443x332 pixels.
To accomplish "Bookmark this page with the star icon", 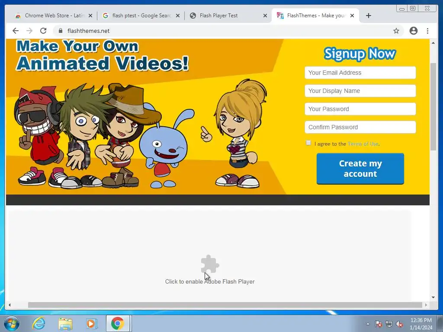I will click(396, 31).
